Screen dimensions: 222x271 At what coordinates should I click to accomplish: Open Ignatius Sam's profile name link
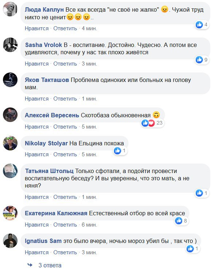tap(42, 241)
